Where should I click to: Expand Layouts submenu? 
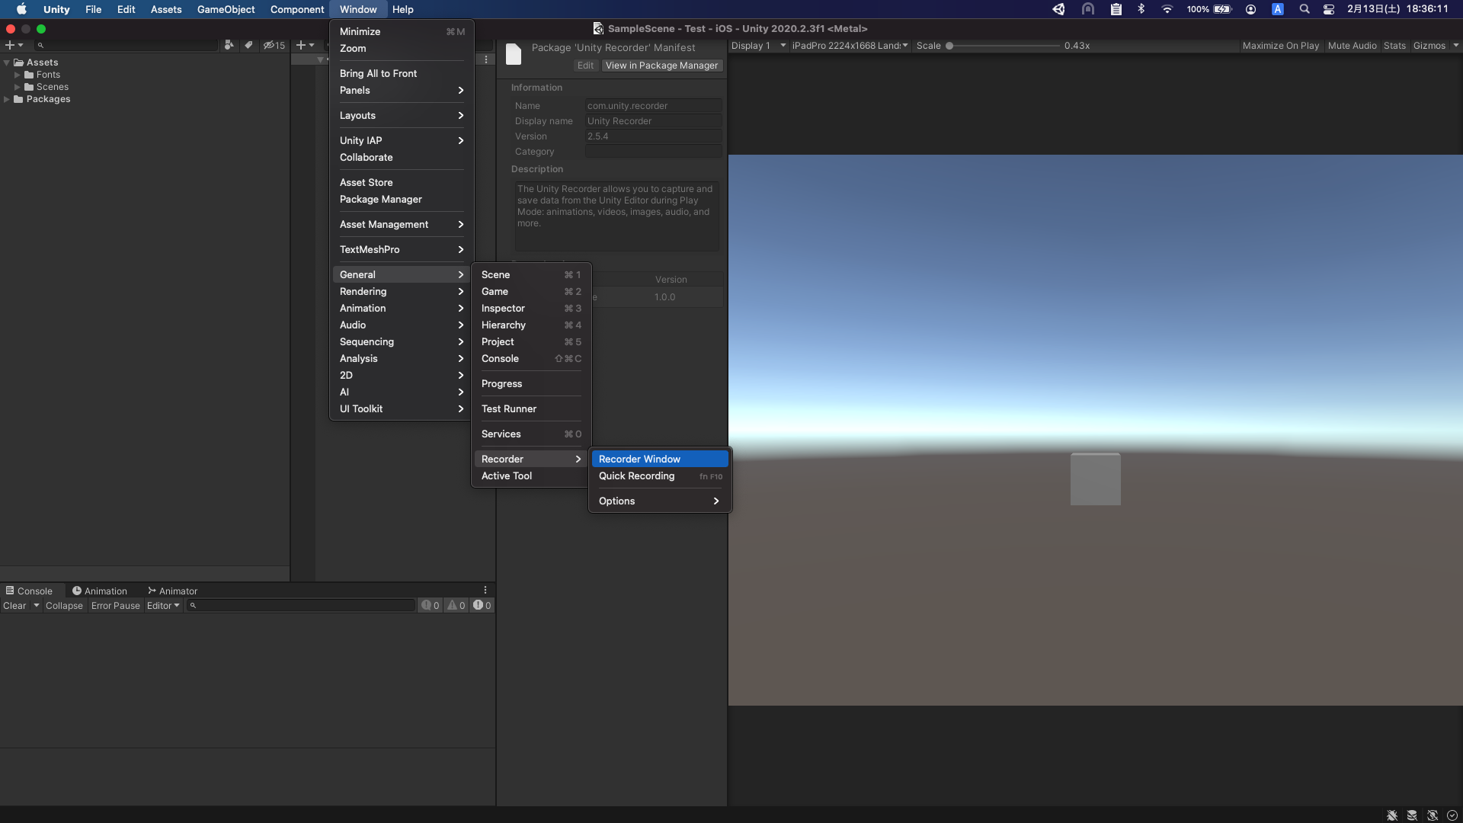point(401,116)
